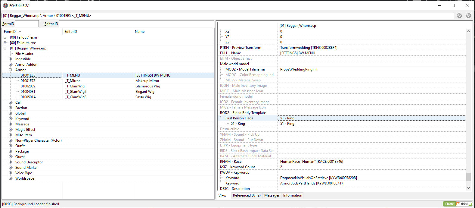Collapse the Armor group
Viewport: 475px width, 208px height.
point(10,70)
